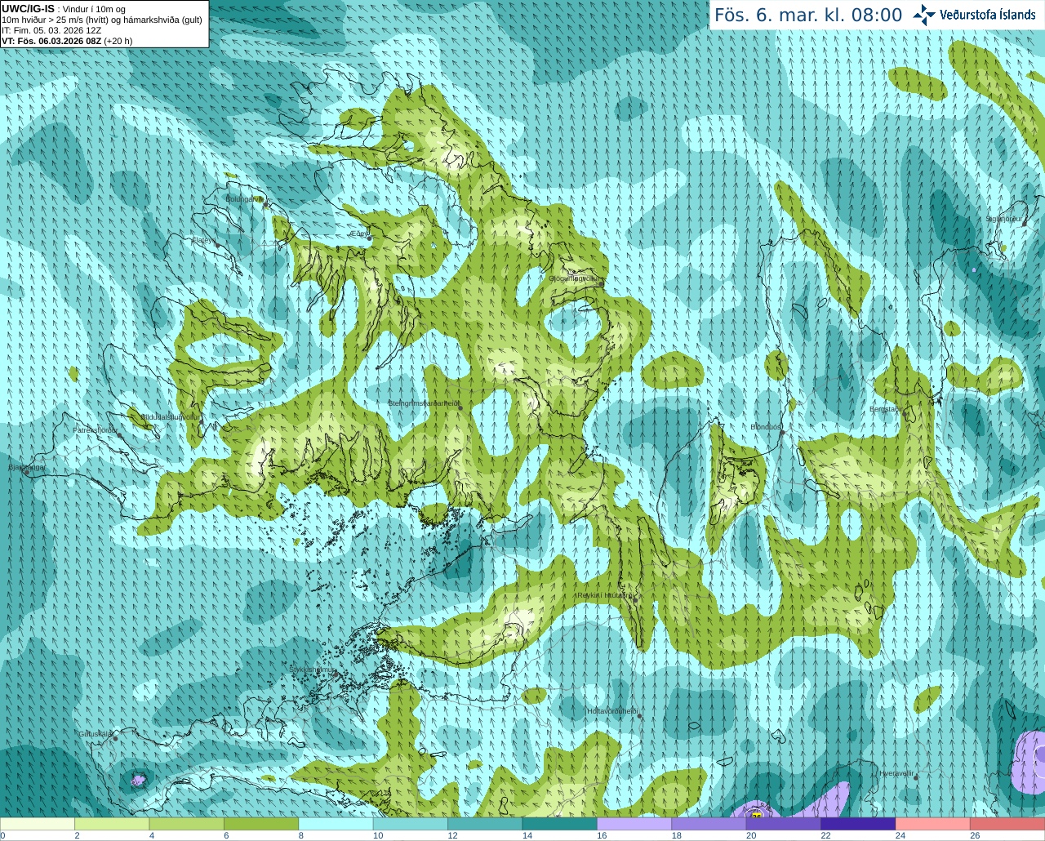Click the Gjögurflugvöllur station label
Image resolution: width=1045 pixels, height=841 pixels.
(x=575, y=278)
